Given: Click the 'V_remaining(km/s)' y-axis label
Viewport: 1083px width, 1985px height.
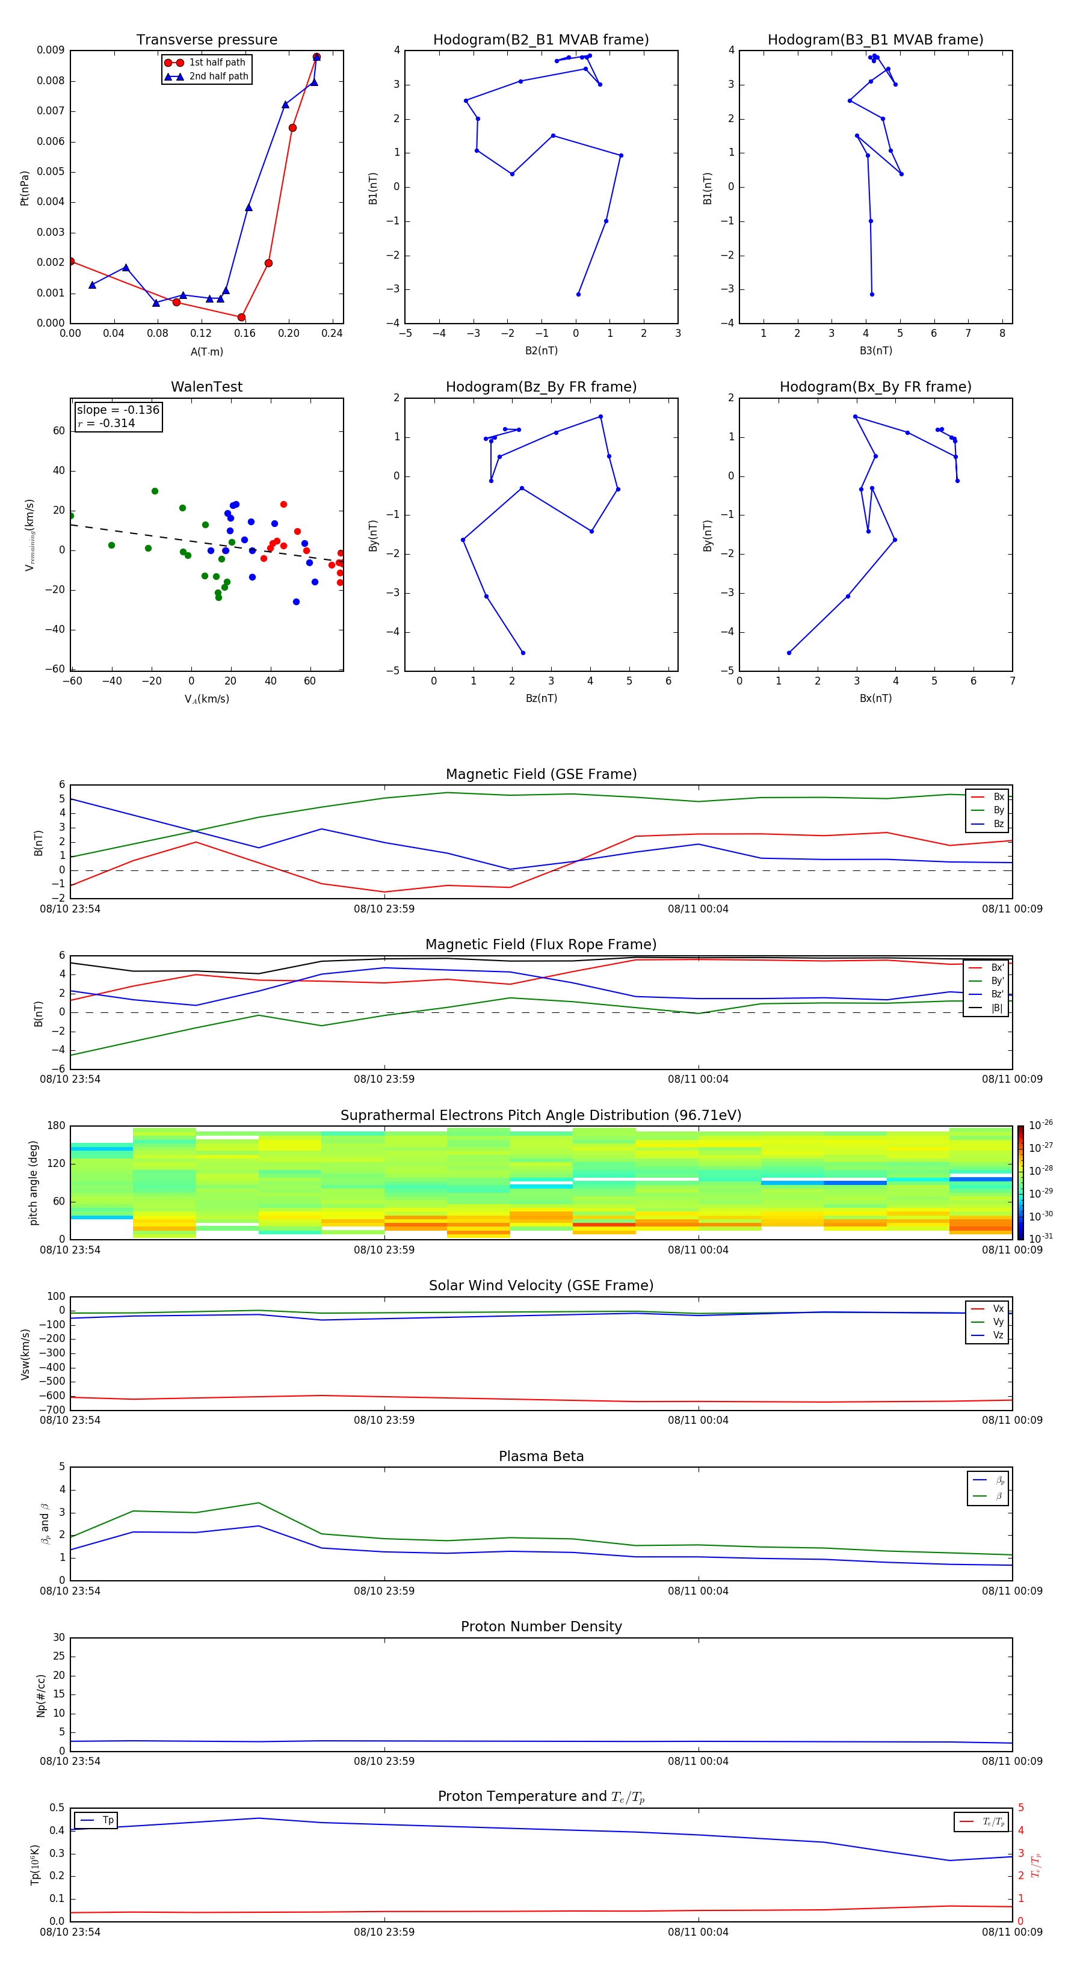Looking at the screenshot, I should coord(29,535).
